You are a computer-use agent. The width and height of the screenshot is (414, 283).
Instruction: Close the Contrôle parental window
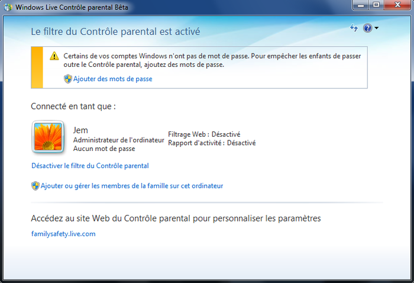pos(397,5)
